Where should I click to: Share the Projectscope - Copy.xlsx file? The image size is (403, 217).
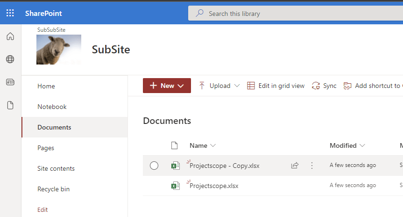[295, 165]
